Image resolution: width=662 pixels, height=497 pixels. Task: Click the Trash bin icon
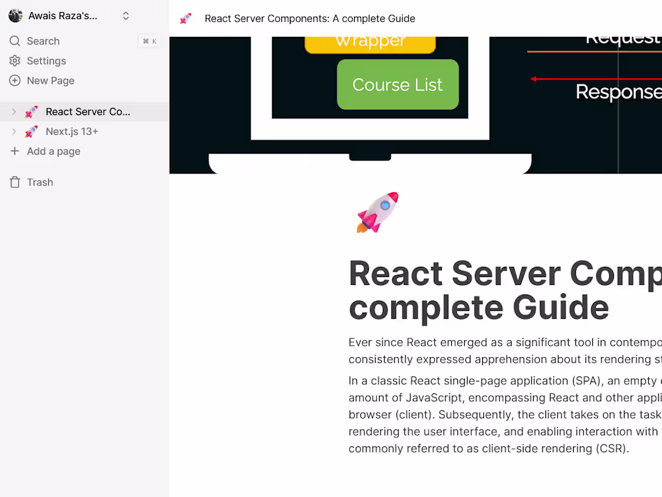13,182
